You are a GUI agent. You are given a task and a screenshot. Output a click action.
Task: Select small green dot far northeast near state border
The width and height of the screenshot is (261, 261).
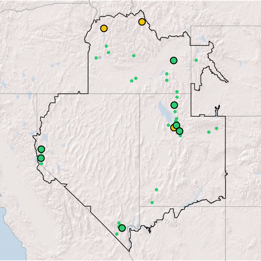click(196, 60)
